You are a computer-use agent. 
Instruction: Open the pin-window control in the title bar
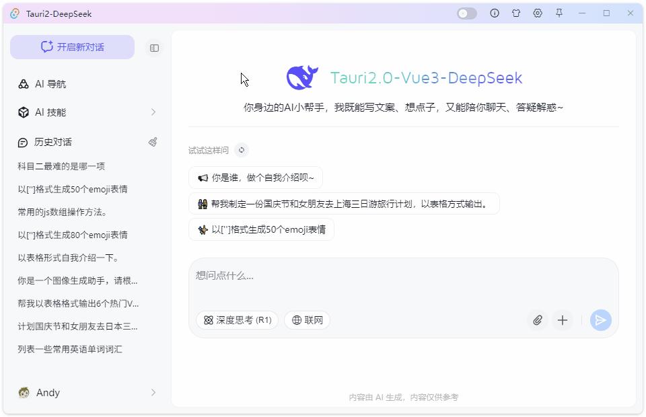(x=559, y=13)
